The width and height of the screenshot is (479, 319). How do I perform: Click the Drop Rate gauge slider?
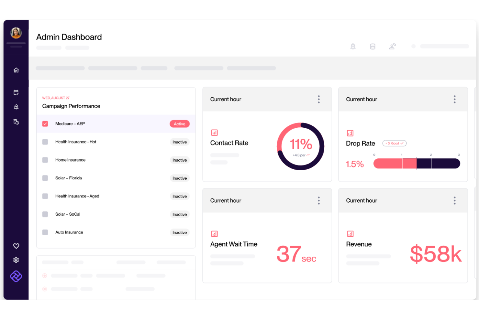[x=417, y=164]
